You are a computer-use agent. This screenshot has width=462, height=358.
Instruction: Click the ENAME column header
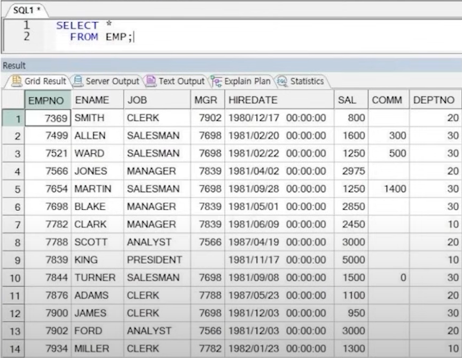click(98, 100)
